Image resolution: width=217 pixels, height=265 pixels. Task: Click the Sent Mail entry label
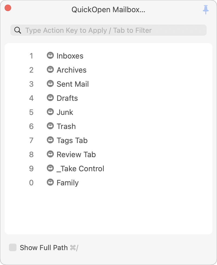tap(73, 84)
